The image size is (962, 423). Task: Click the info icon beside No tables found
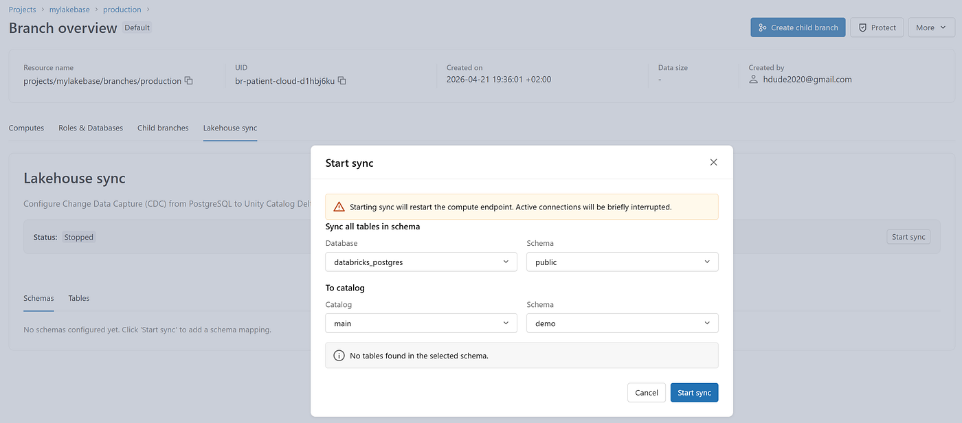click(x=339, y=356)
